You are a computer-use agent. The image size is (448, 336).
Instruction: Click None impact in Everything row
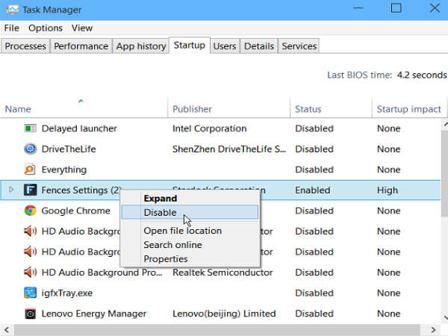pos(388,169)
